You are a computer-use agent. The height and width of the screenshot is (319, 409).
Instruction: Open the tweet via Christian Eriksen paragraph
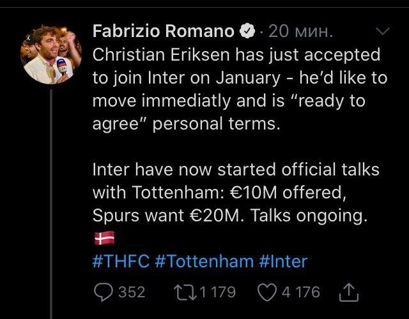(240, 89)
